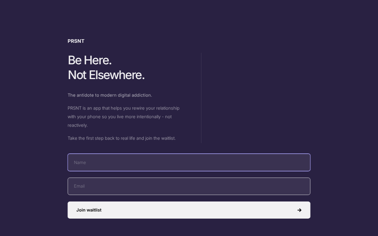Focus the Email input field

[x=189, y=186]
